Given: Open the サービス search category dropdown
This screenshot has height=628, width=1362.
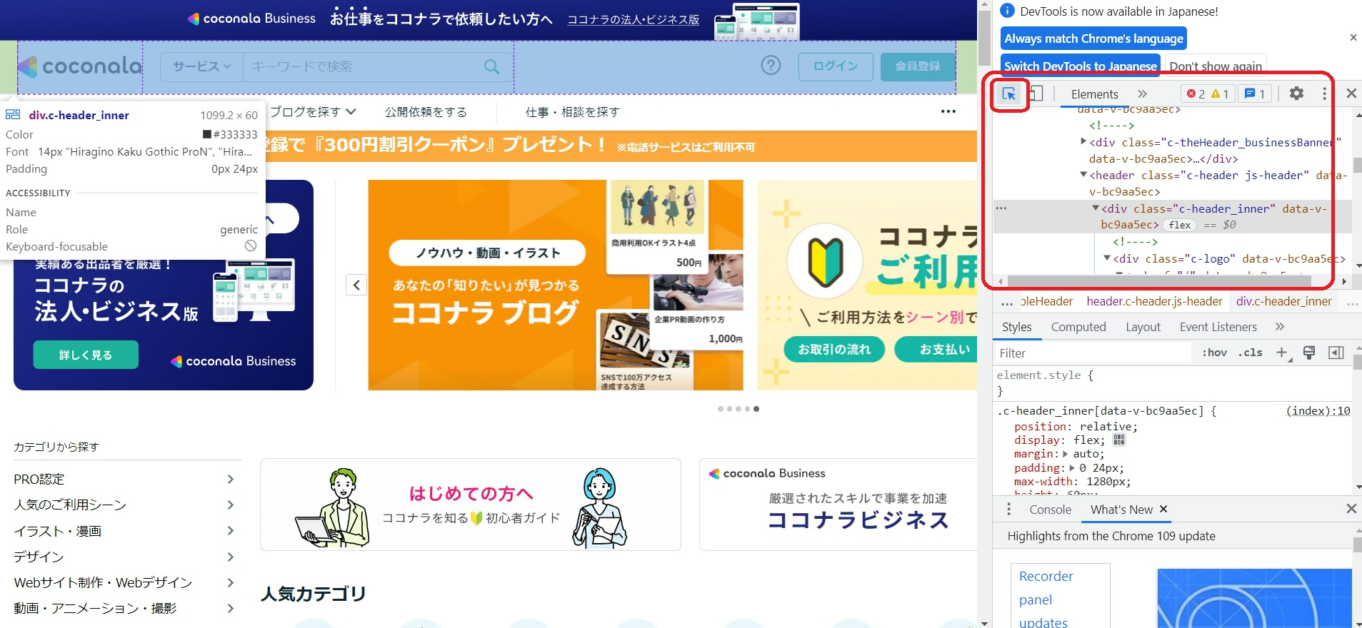Looking at the screenshot, I should pyautogui.click(x=202, y=66).
